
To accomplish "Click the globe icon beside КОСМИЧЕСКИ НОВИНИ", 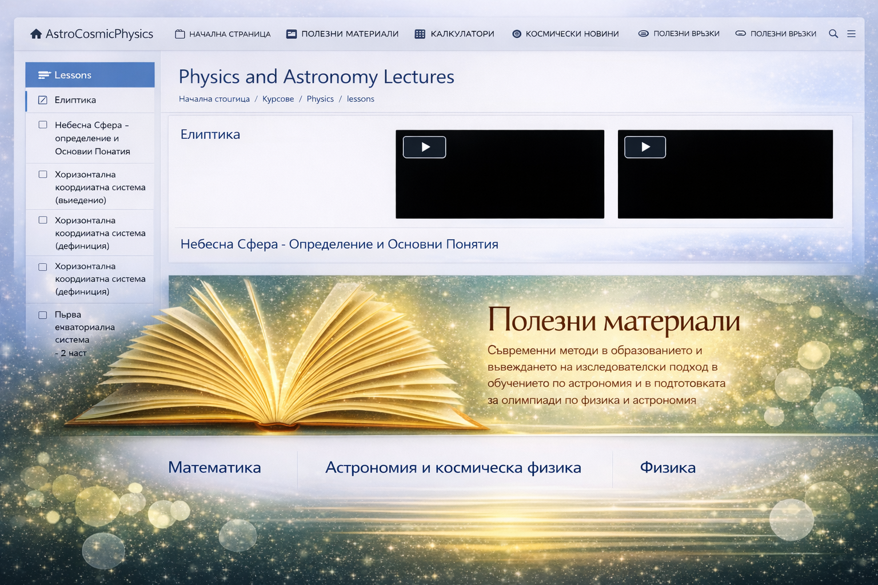I will pyautogui.click(x=516, y=33).
